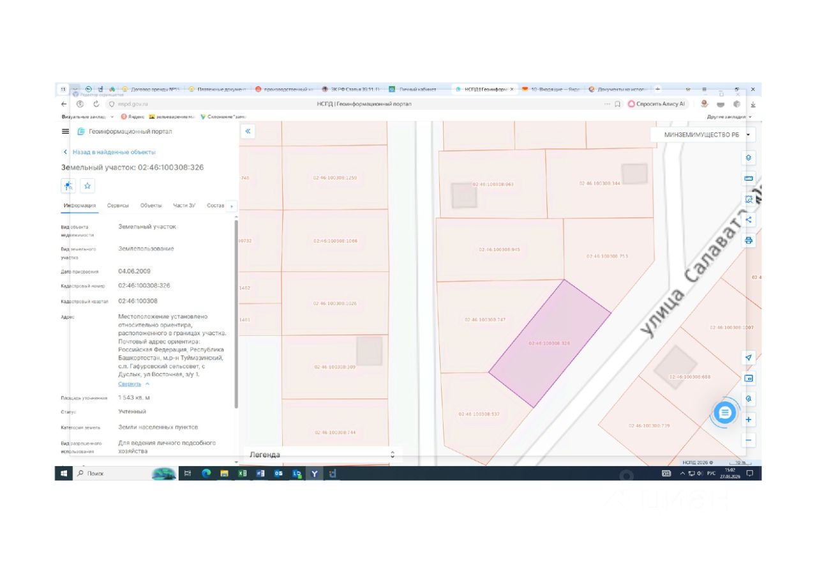Open a new browser tab
The image size is (817, 578).
658,89
